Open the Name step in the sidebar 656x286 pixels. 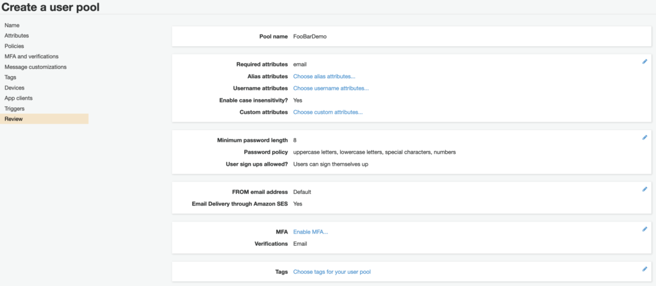click(12, 25)
